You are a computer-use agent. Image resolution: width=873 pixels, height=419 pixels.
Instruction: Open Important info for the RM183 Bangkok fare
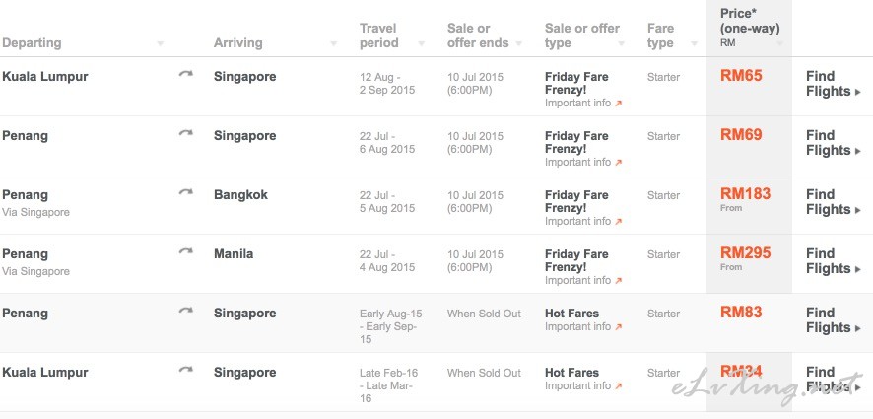pyautogui.click(x=583, y=221)
